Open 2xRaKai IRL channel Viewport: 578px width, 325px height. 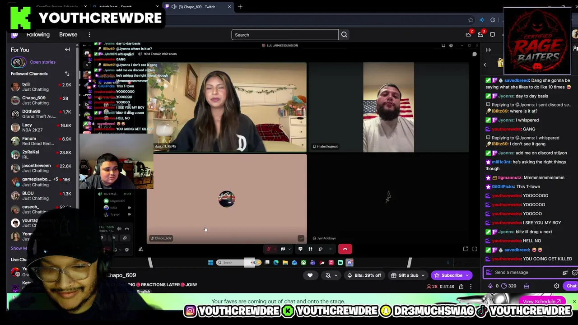(x=42, y=154)
